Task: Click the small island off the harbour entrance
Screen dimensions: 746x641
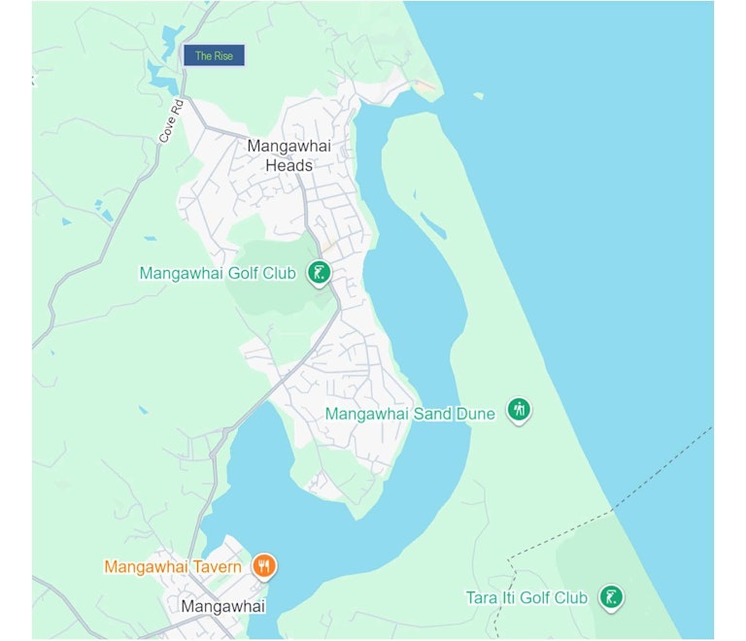Action: pos(479,95)
